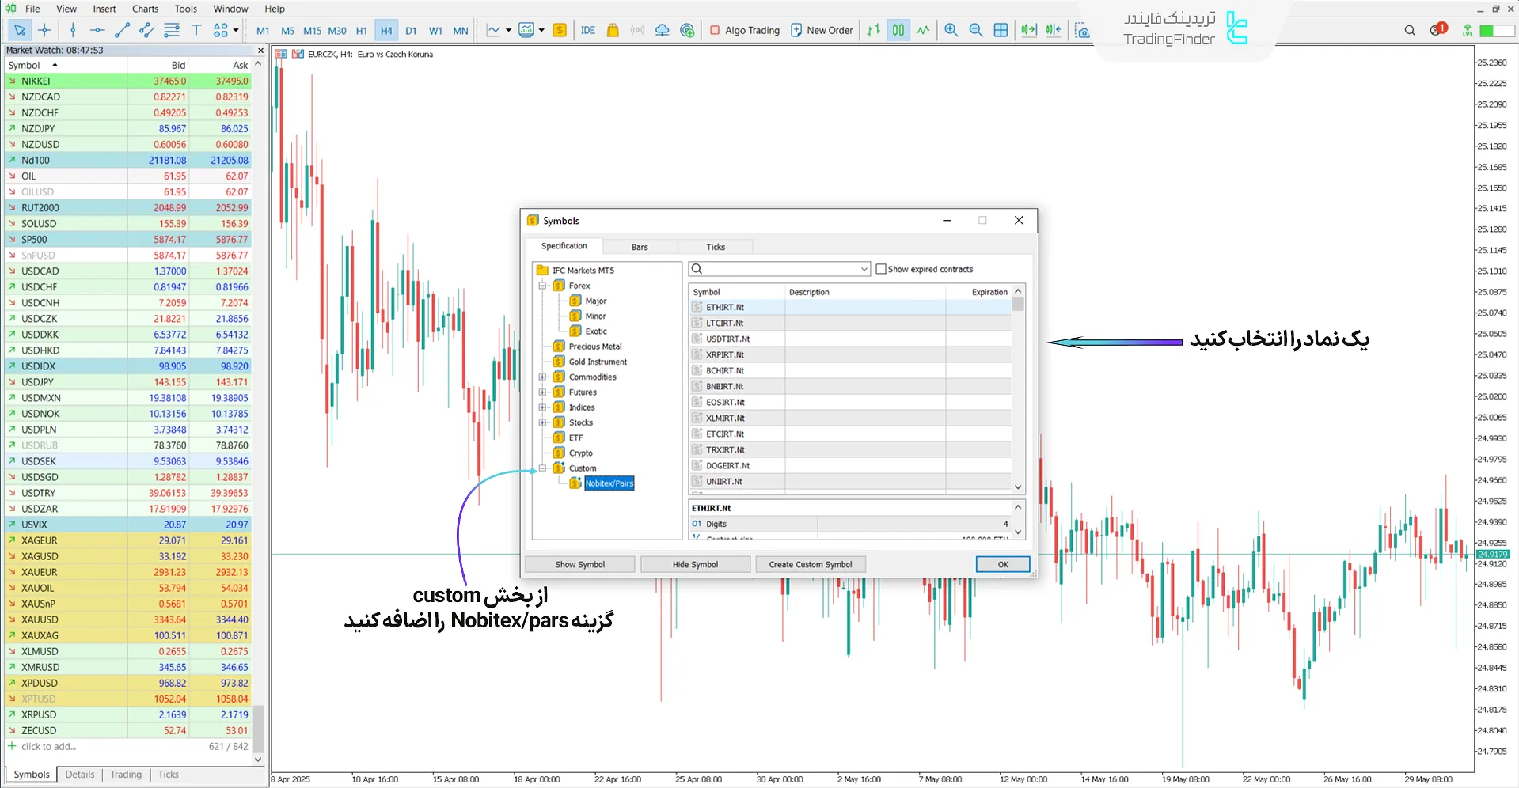Screen dimensions: 1519x788
Task: Zoom out of the chart
Action: (x=976, y=30)
